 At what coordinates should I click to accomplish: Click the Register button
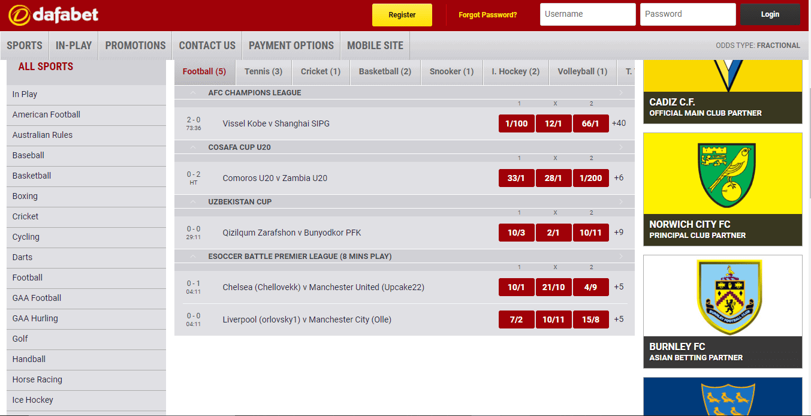pyautogui.click(x=402, y=15)
